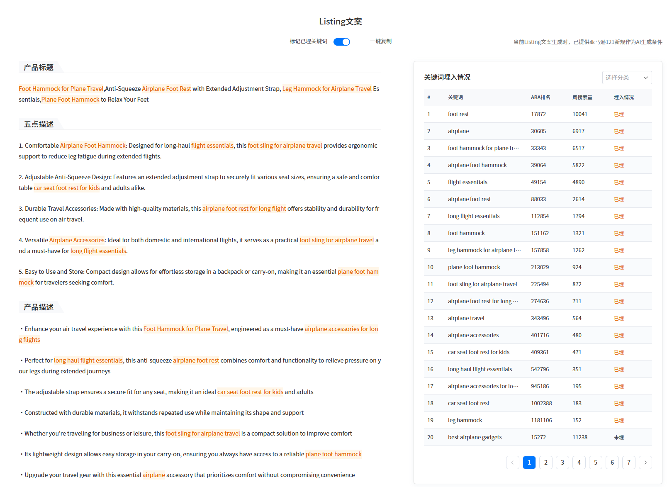Screen dimensions: 667x487
Task: Click the 'airplane foot hammock' keyword row
Action: (x=538, y=165)
